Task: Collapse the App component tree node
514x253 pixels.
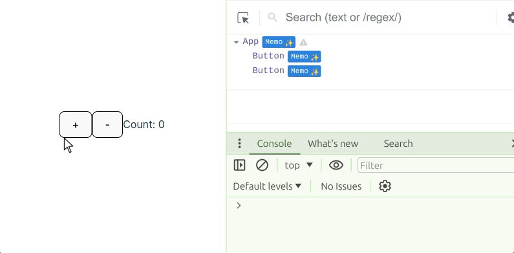Action: click(x=236, y=42)
